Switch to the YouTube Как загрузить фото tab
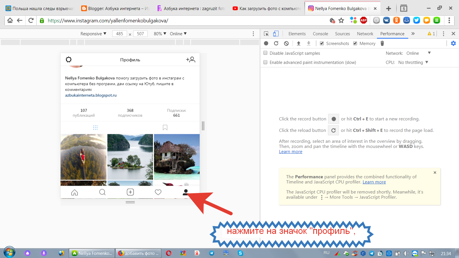This screenshot has height=258, width=459. coord(267,8)
